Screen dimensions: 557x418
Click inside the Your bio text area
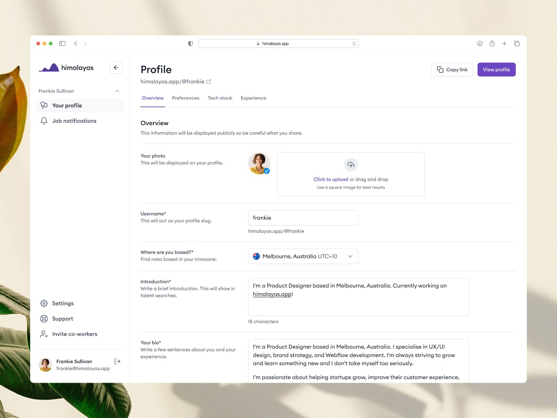pyautogui.click(x=358, y=361)
